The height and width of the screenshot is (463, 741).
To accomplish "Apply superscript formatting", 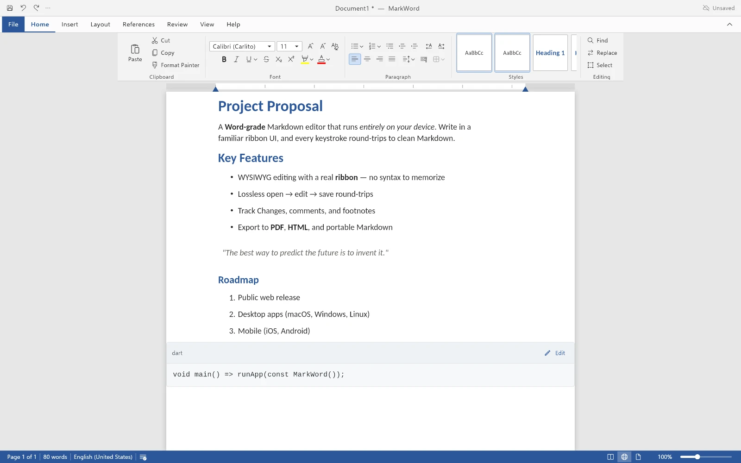I will [x=291, y=59].
